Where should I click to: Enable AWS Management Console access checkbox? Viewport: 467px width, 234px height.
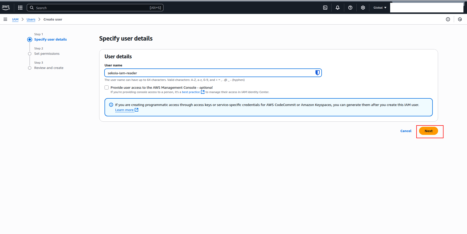click(107, 87)
